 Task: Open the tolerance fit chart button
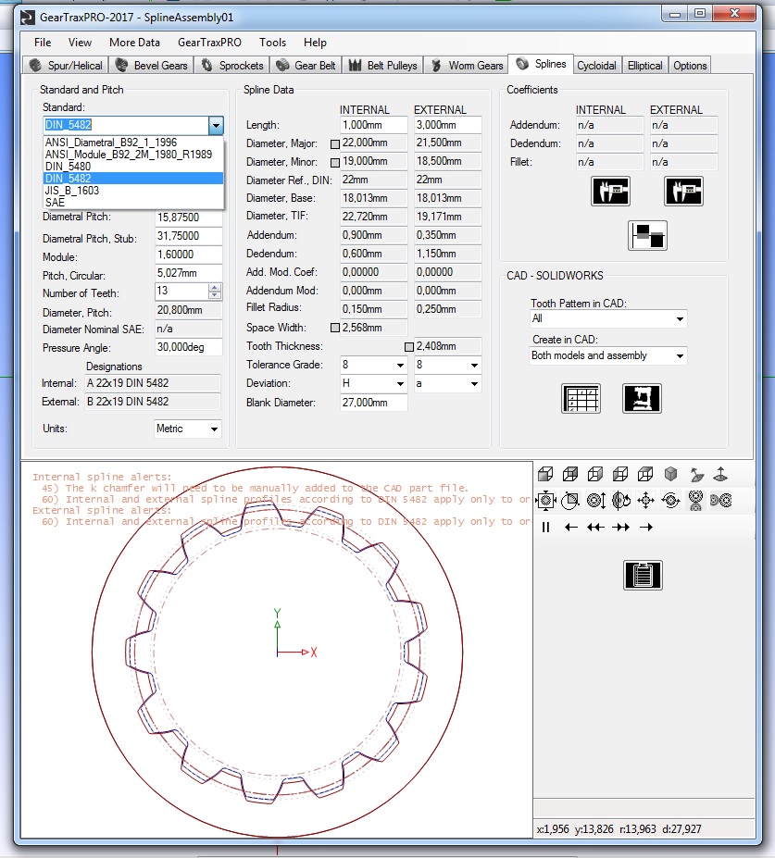point(647,236)
